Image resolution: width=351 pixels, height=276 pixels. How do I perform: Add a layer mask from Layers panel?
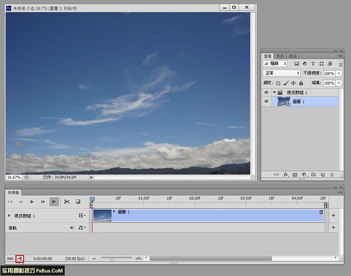click(295, 174)
